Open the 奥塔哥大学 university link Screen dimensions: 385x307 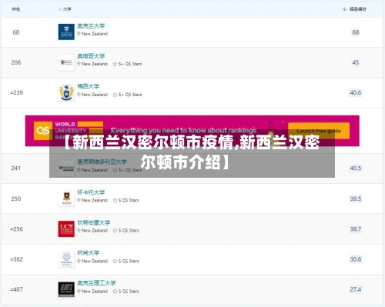point(91,56)
